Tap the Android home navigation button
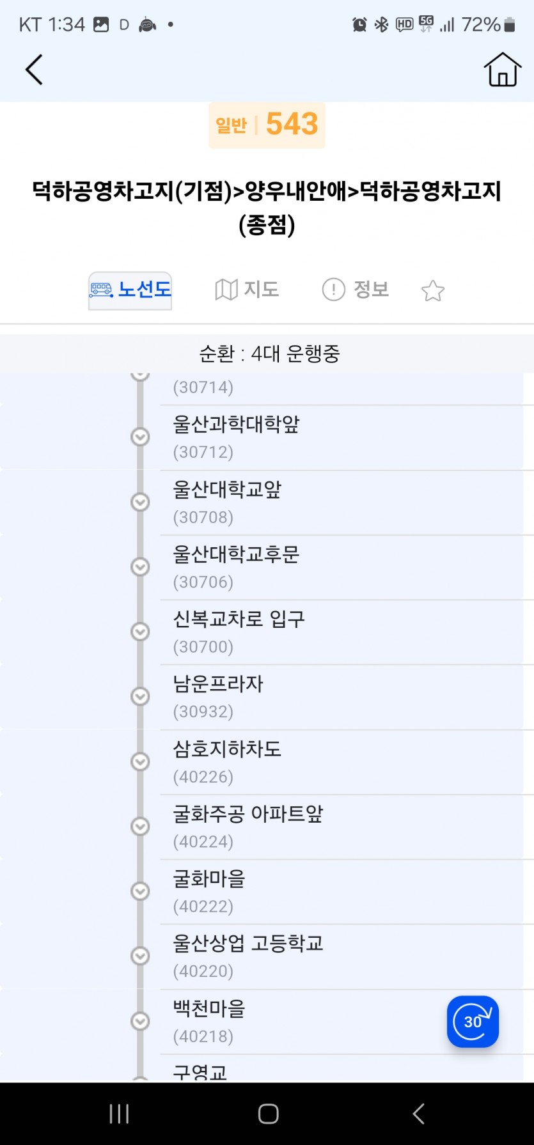This screenshot has height=1145, width=534. pyautogui.click(x=268, y=1114)
